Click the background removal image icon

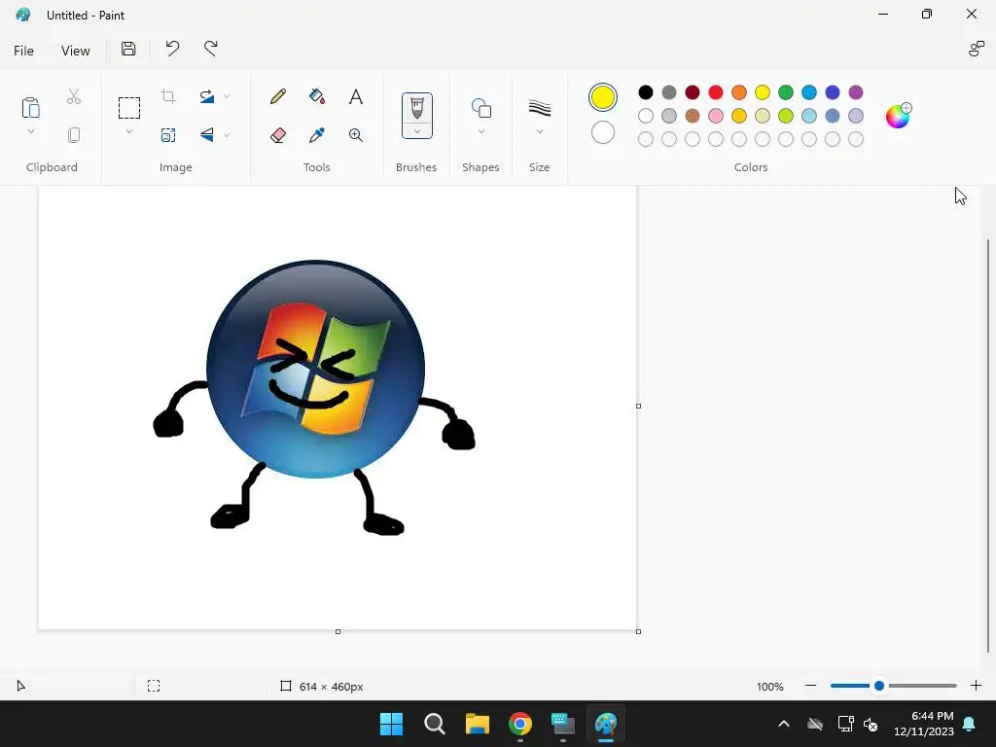[168, 135]
